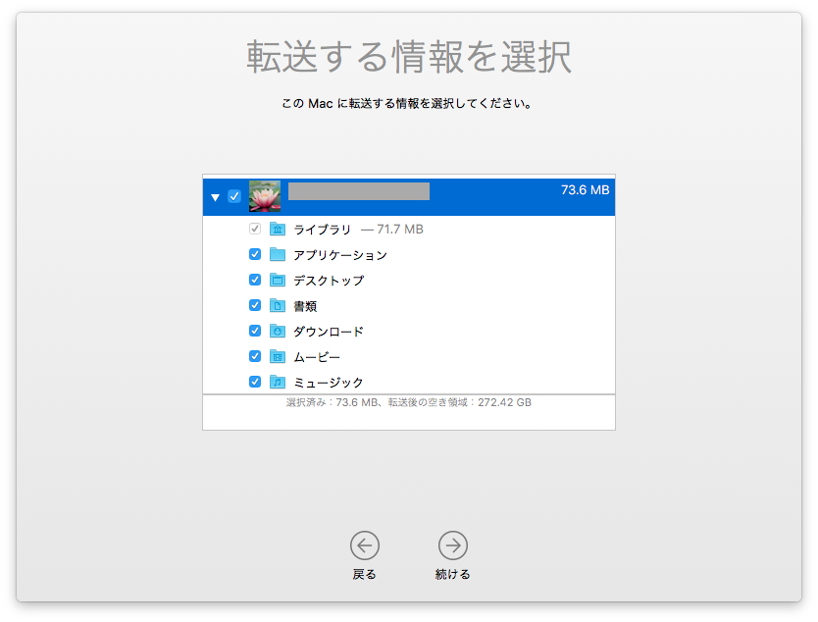The height and width of the screenshot is (622, 818).
Task: Uncheck the user account checkbox in blue row
Action: 234,197
